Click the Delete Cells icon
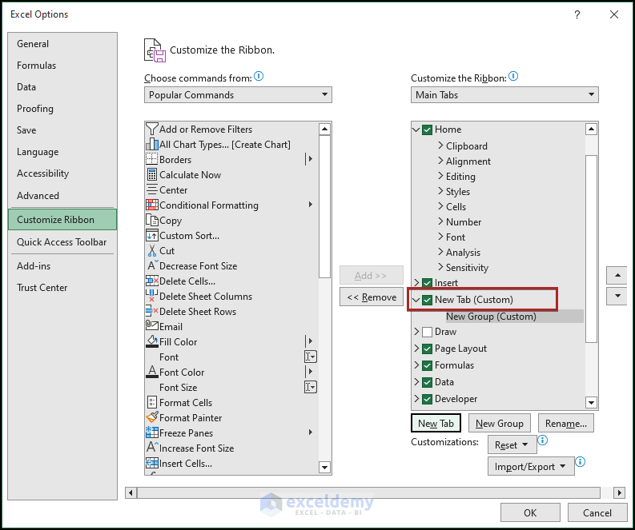This screenshot has height=530, width=635. pyautogui.click(x=152, y=281)
